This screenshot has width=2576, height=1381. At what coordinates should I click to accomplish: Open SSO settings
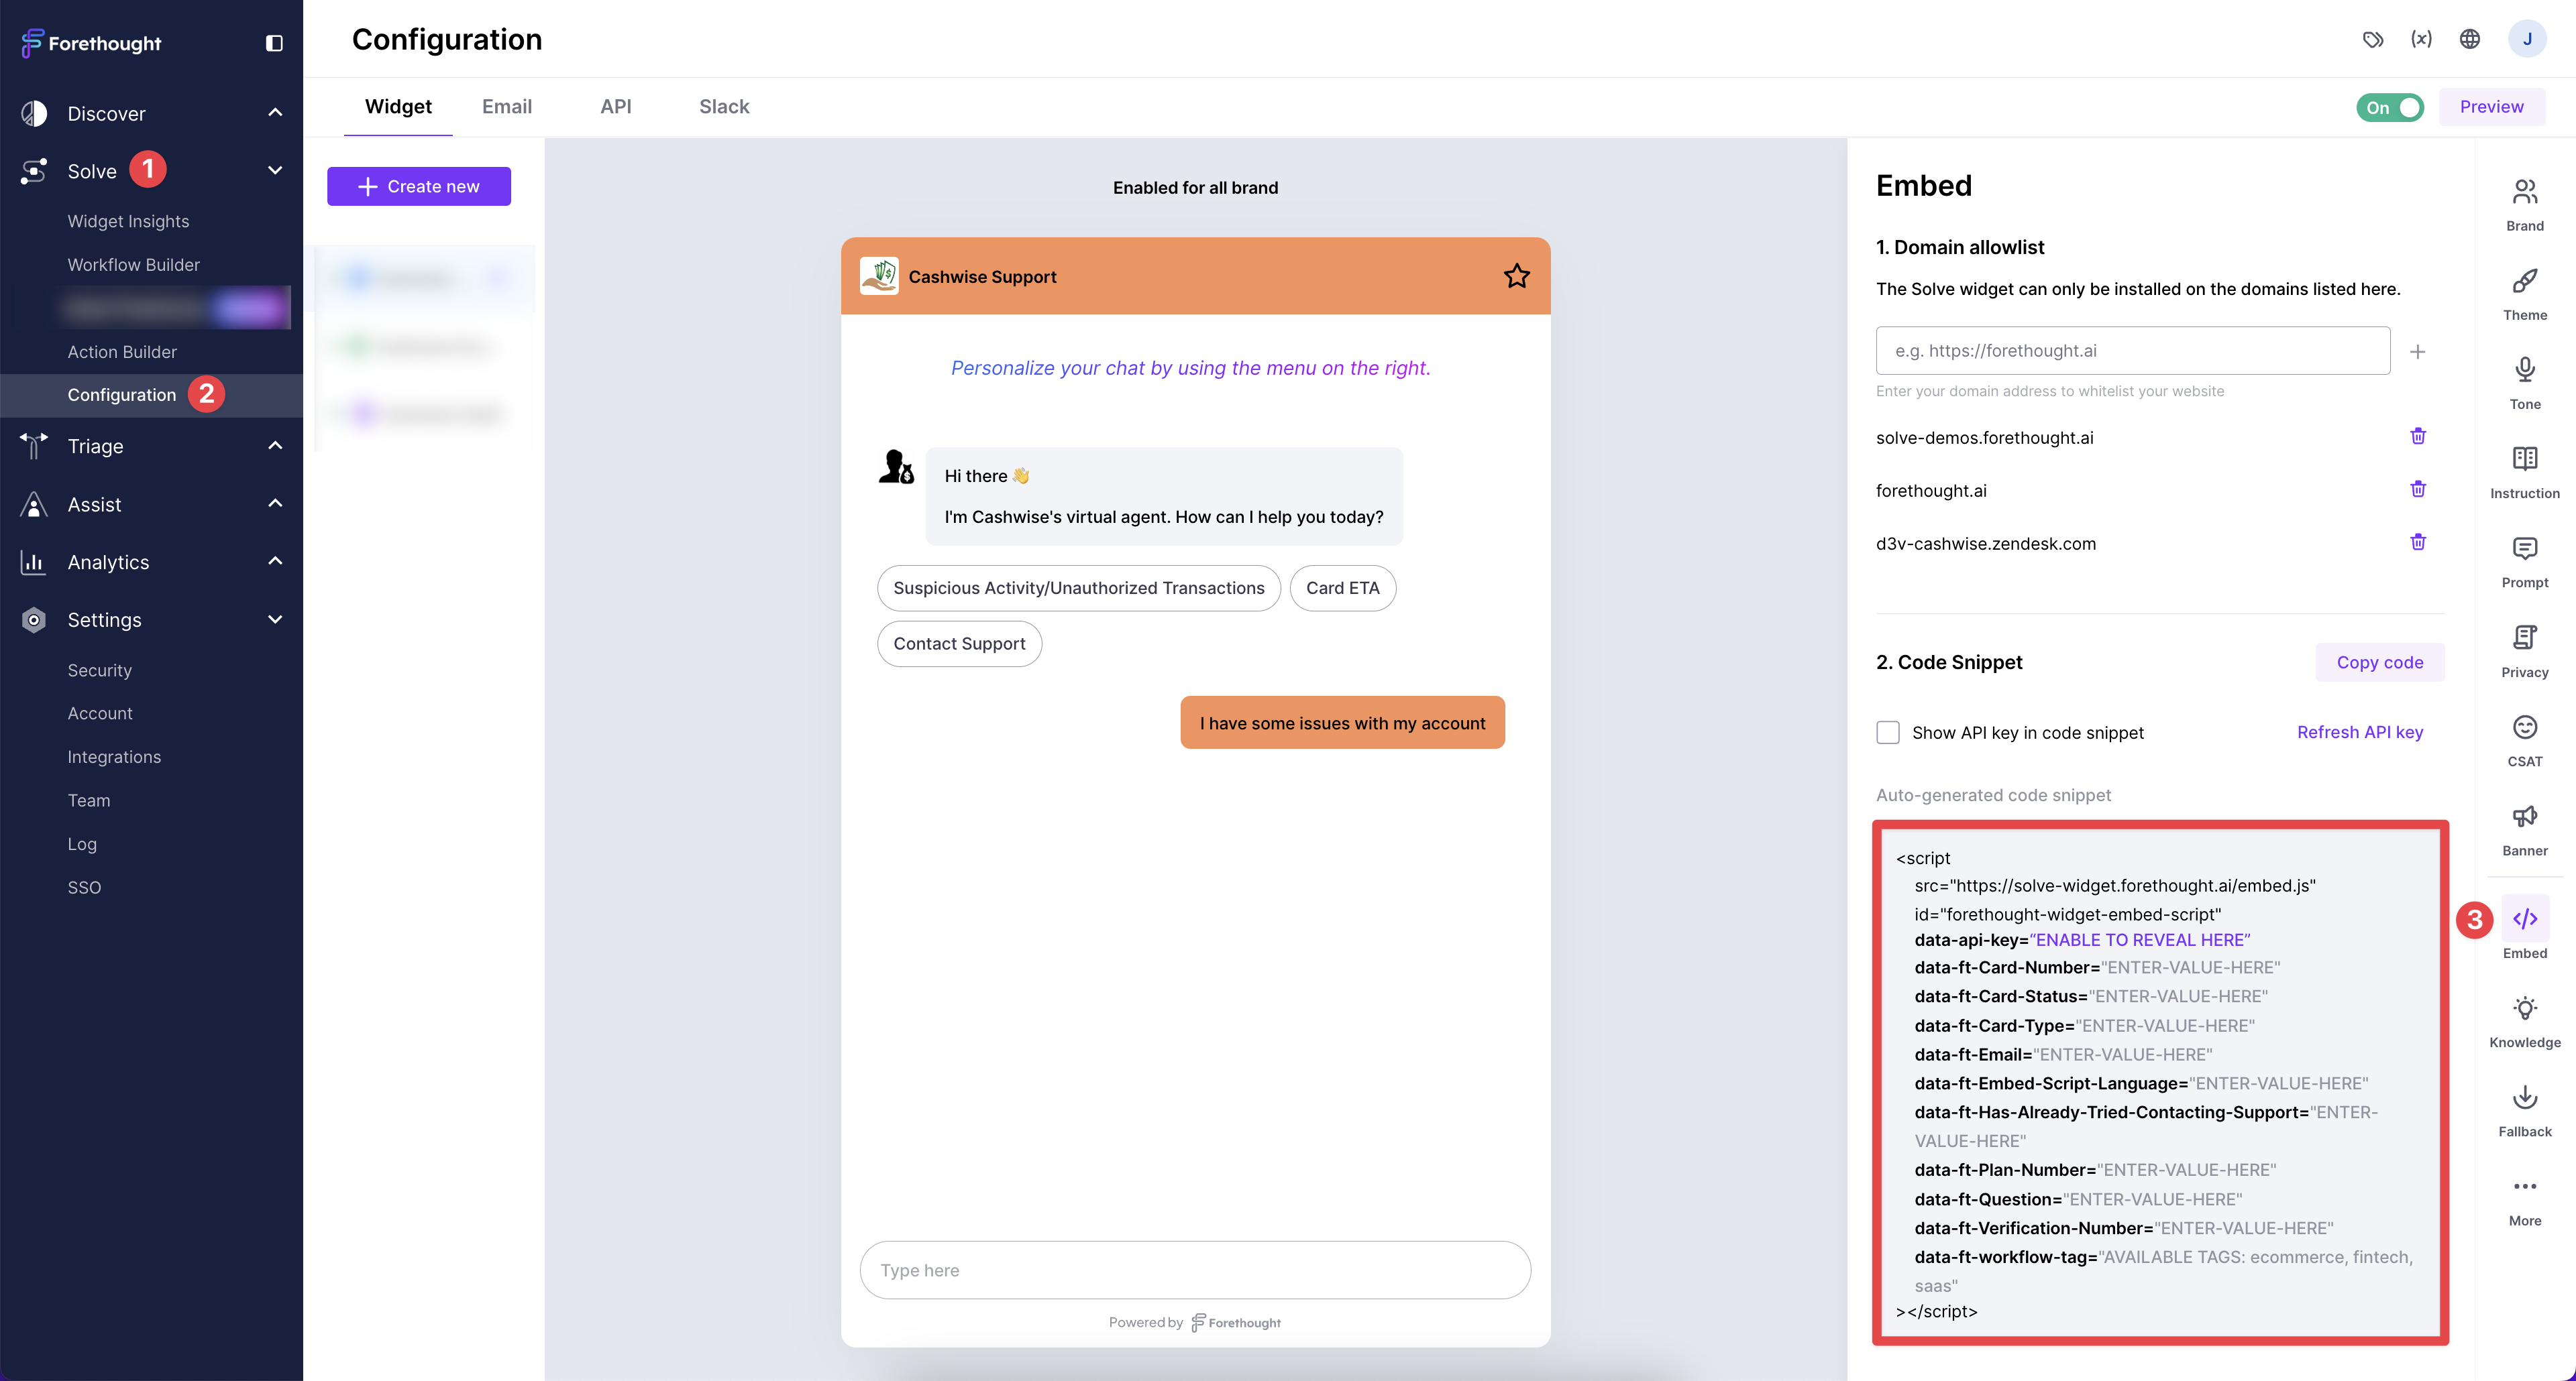click(84, 888)
